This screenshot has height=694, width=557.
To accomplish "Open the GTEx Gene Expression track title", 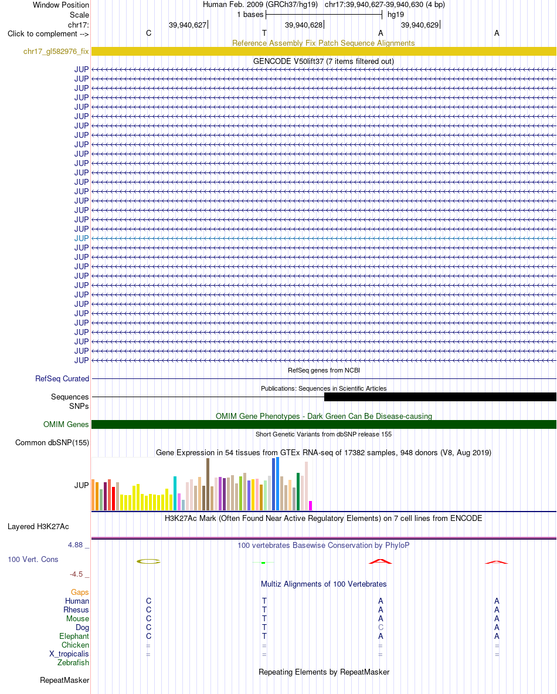I will pyautogui.click(x=324, y=452).
